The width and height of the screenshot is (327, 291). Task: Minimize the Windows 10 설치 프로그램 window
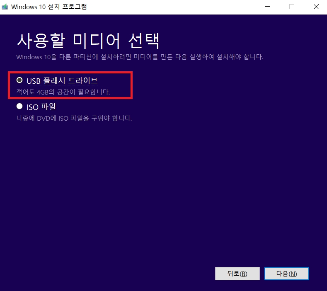(x=268, y=7)
